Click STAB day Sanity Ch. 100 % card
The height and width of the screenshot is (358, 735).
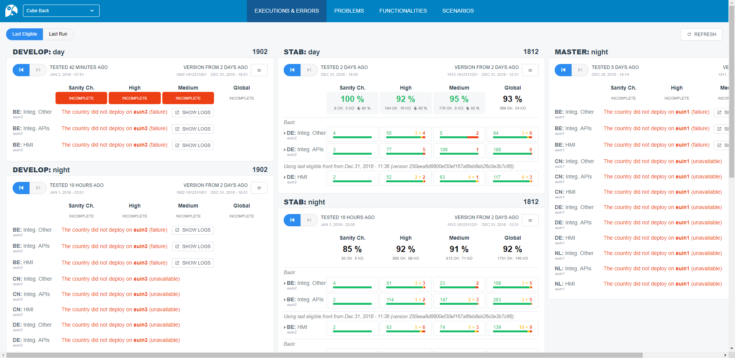(352, 103)
